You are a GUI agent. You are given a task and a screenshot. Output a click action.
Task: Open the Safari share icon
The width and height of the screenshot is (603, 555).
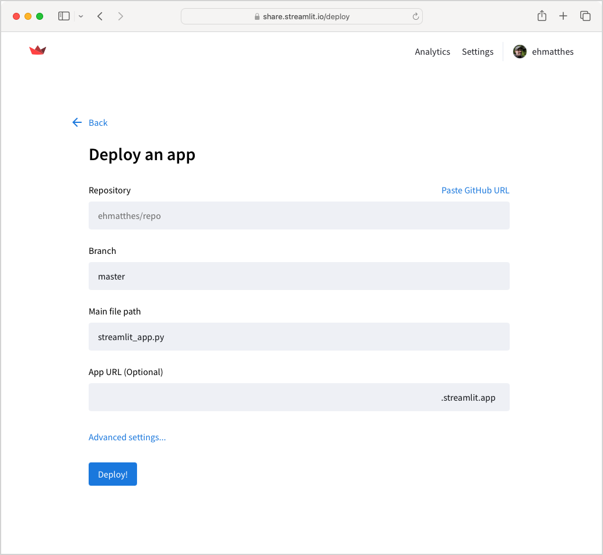pos(542,16)
